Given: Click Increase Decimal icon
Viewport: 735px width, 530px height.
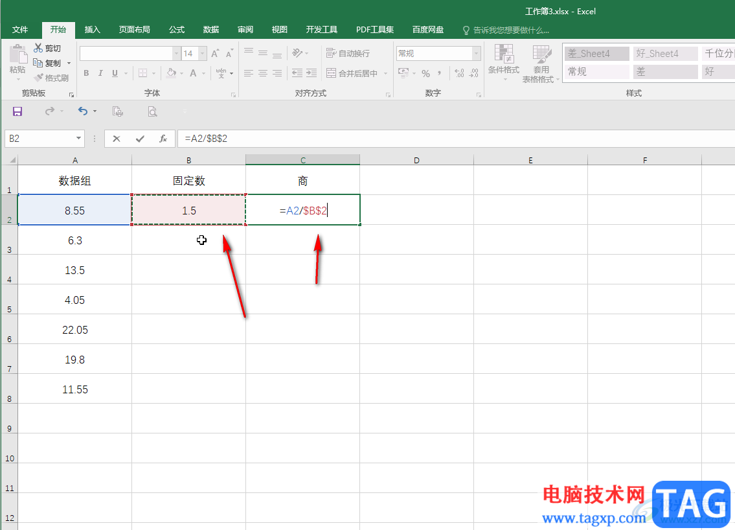Looking at the screenshot, I should click(x=459, y=73).
